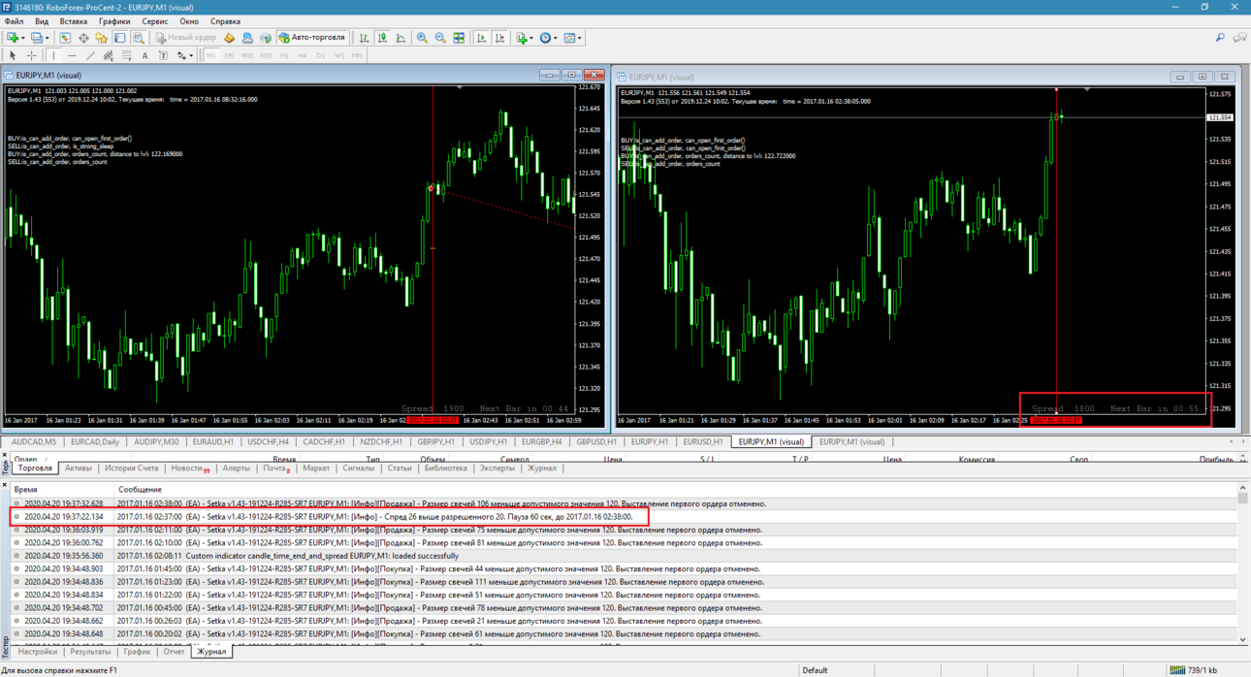This screenshot has width=1251, height=677.
Task: Open the Strategy Tester icon
Action: coord(139,38)
